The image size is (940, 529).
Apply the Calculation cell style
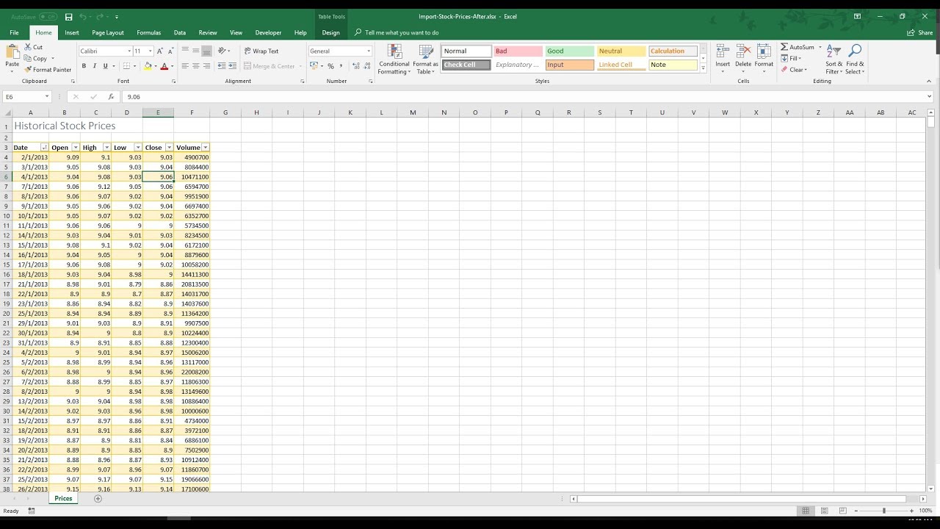(x=673, y=51)
